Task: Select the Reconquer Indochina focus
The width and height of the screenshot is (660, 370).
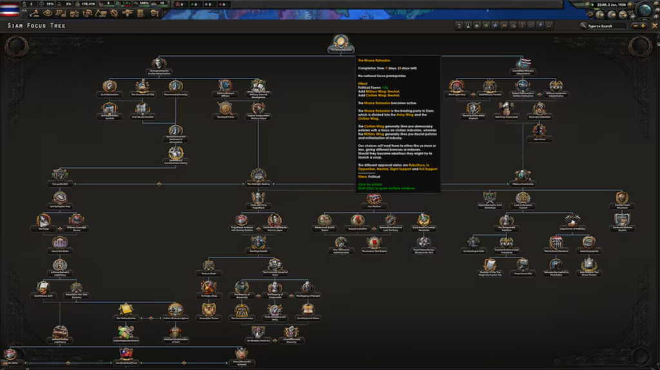Action: coord(357,222)
